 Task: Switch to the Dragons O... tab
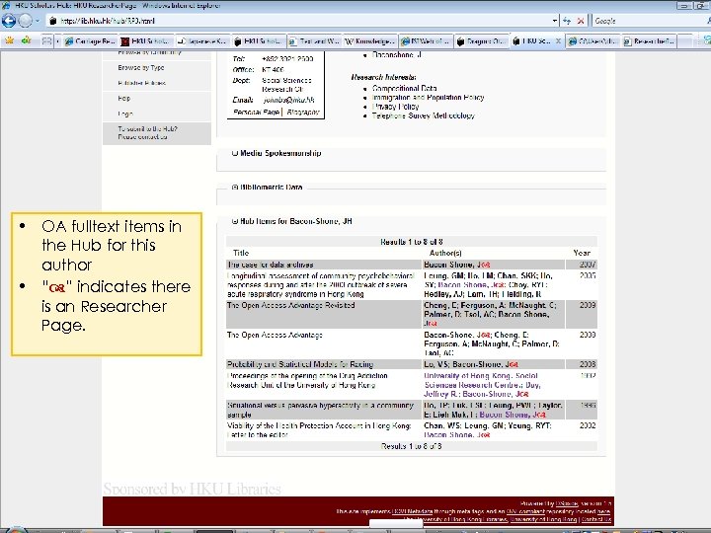(x=482, y=41)
